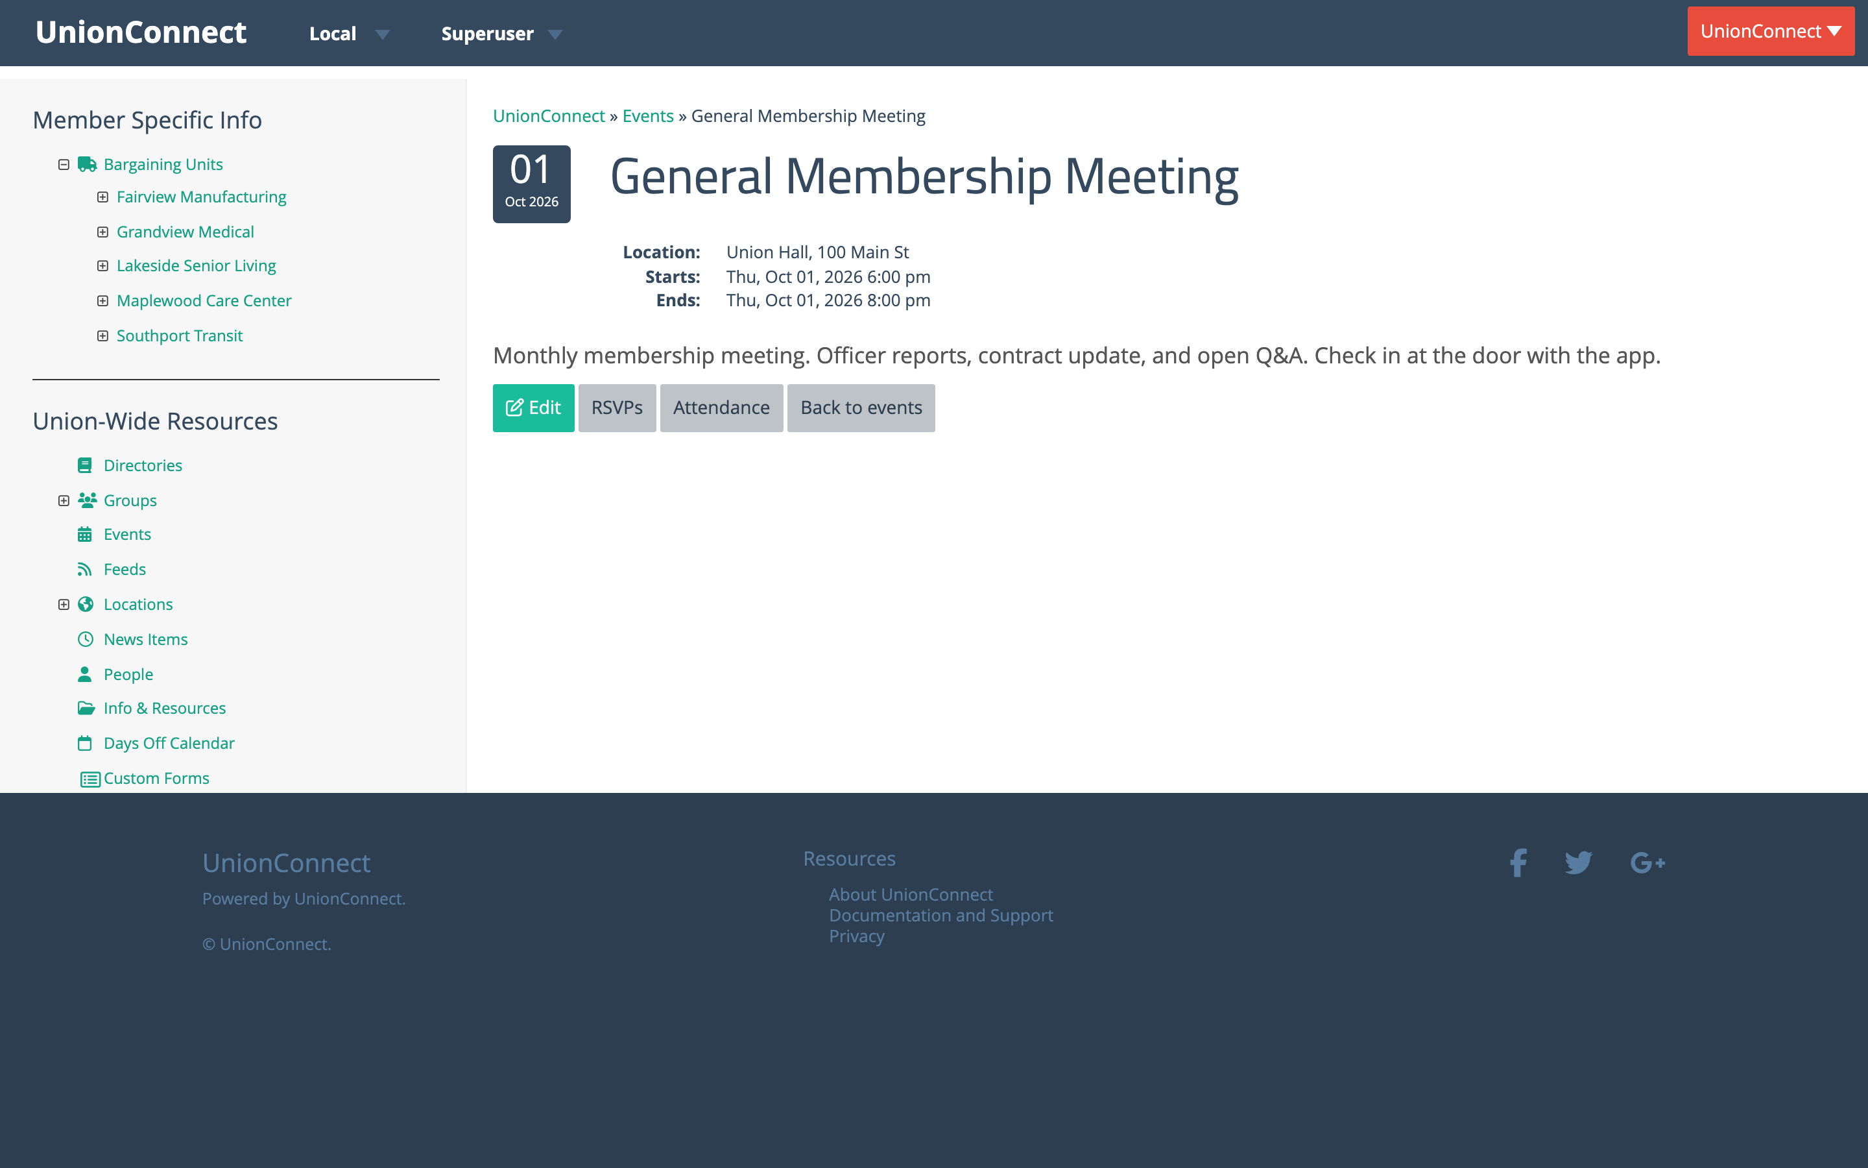
Task: Expand the Fairview Manufacturing node
Action: (102, 197)
